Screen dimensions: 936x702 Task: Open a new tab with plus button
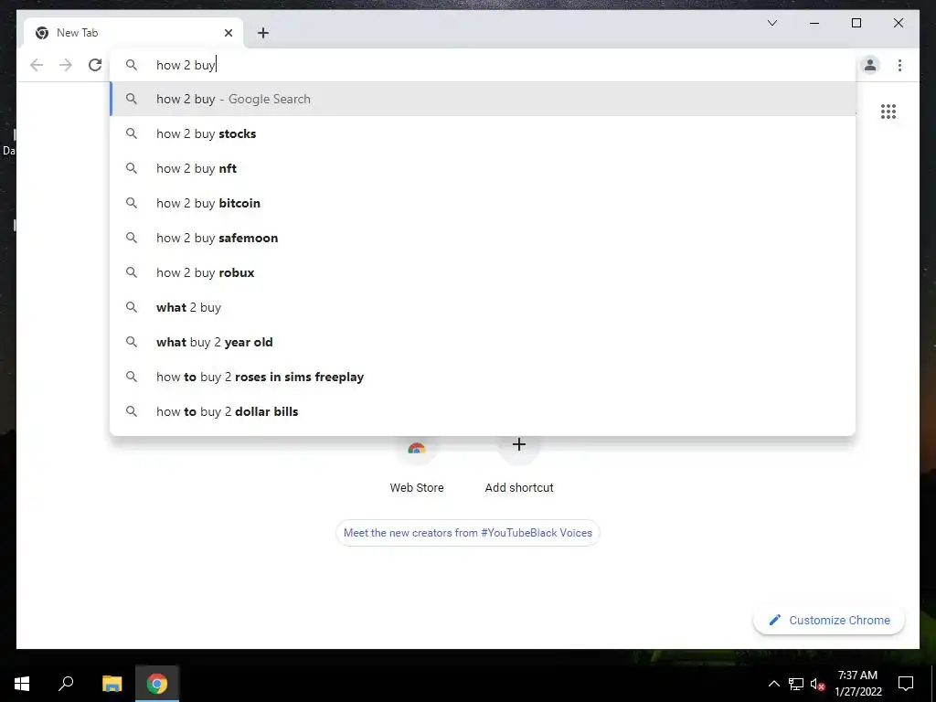point(263,33)
